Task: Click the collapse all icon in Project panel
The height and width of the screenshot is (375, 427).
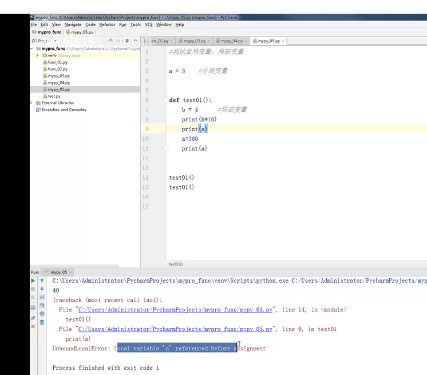Action: pos(118,41)
